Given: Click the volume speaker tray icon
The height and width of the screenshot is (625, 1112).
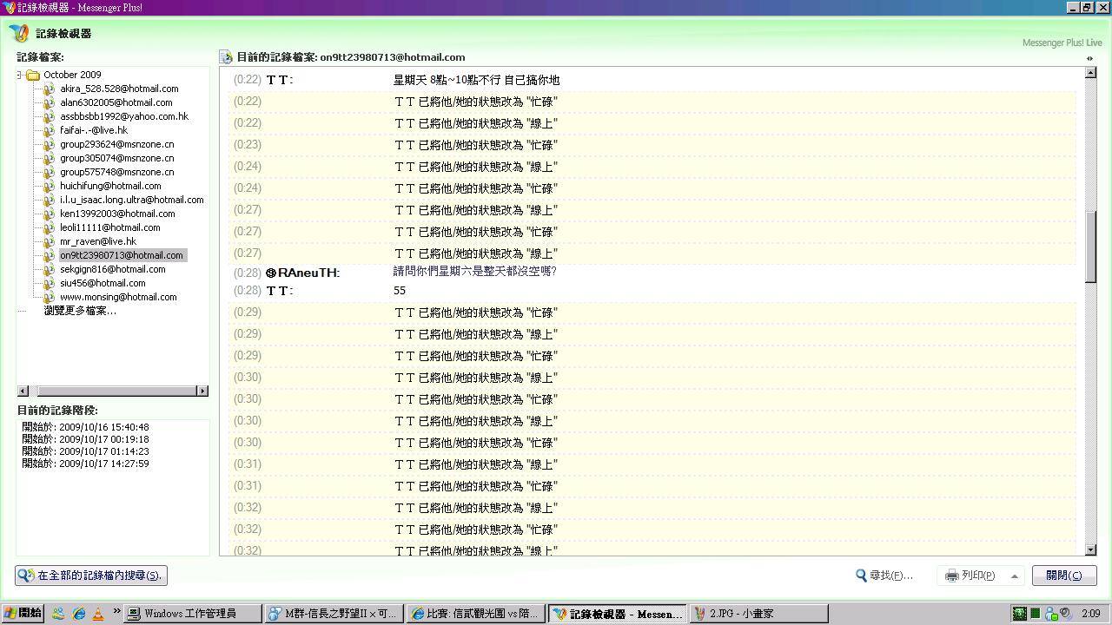Looking at the screenshot, I should click(1067, 614).
